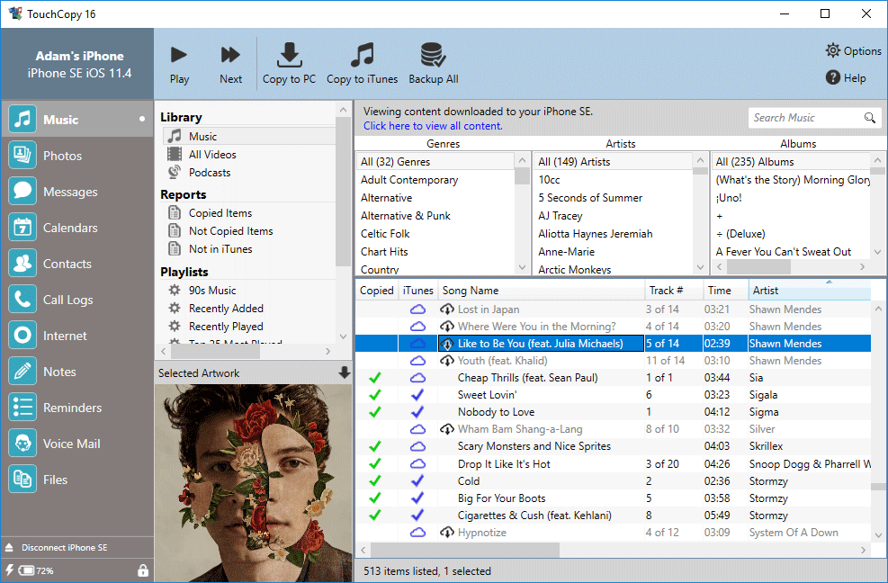Screen dimensions: 888x583
Task: Click the Albums list right scroll arrow
Action: [863, 266]
